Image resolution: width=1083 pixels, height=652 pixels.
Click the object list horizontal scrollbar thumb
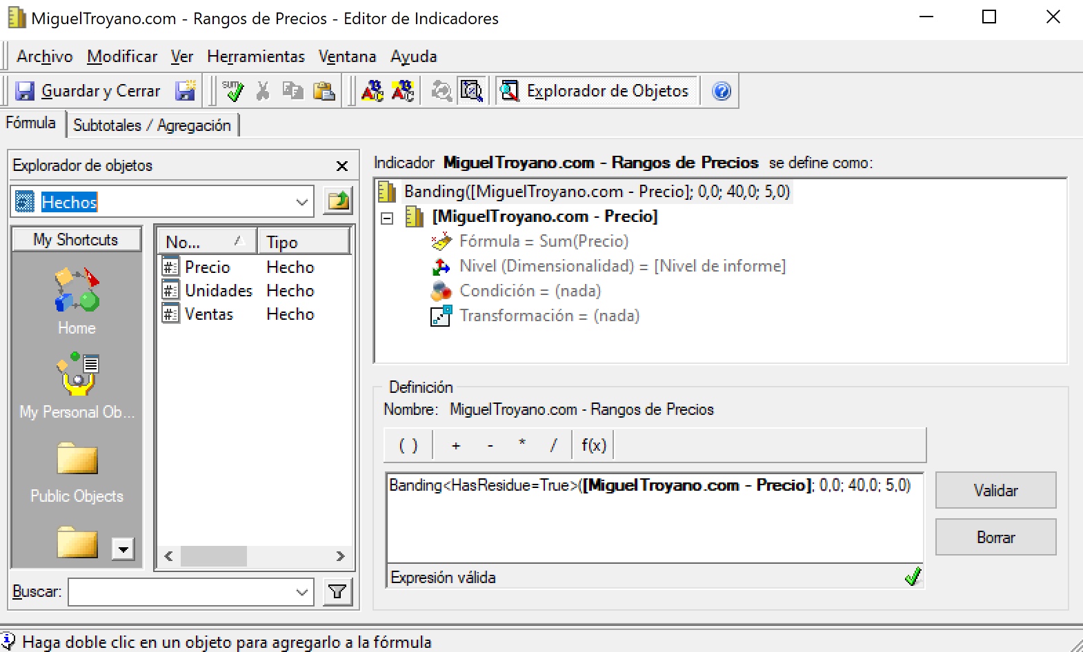pos(213,556)
